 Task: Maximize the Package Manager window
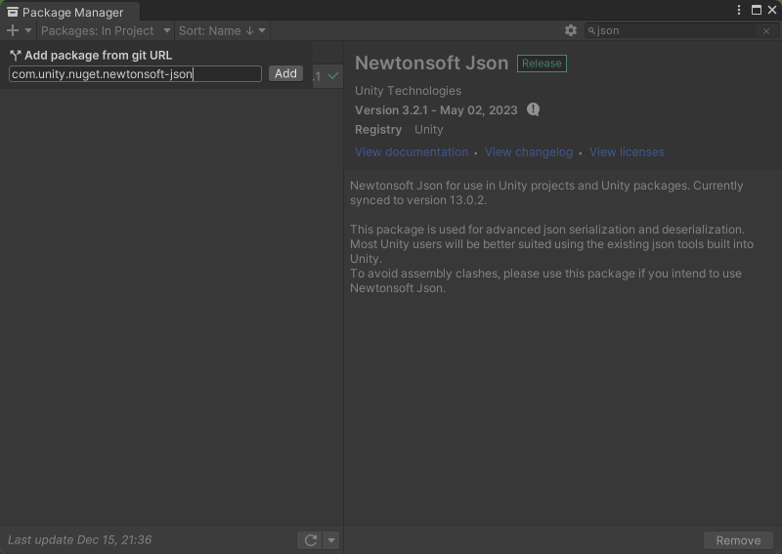tap(756, 10)
